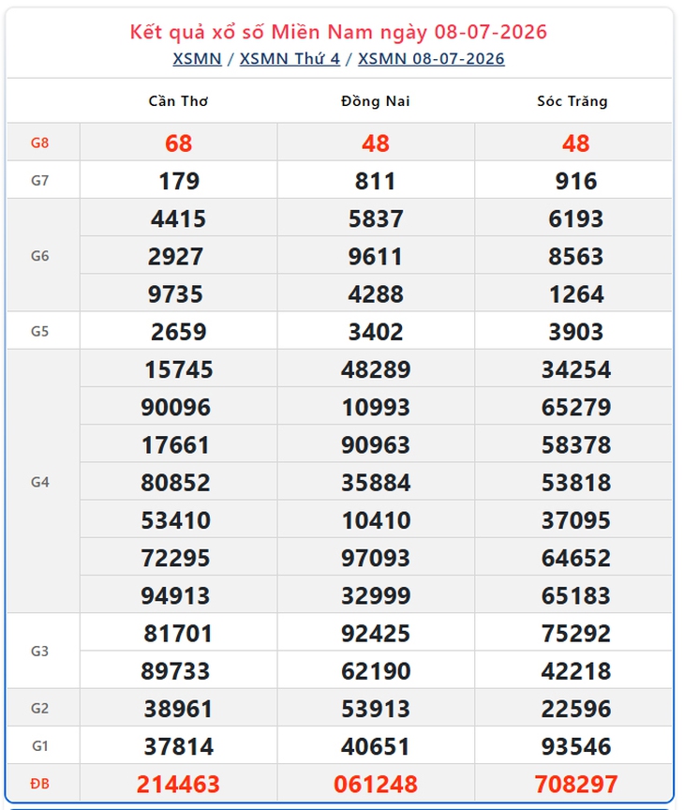This screenshot has height=810, width=684.
Task: Click Đồng Nai special prize number 061248
Action: pos(376,784)
